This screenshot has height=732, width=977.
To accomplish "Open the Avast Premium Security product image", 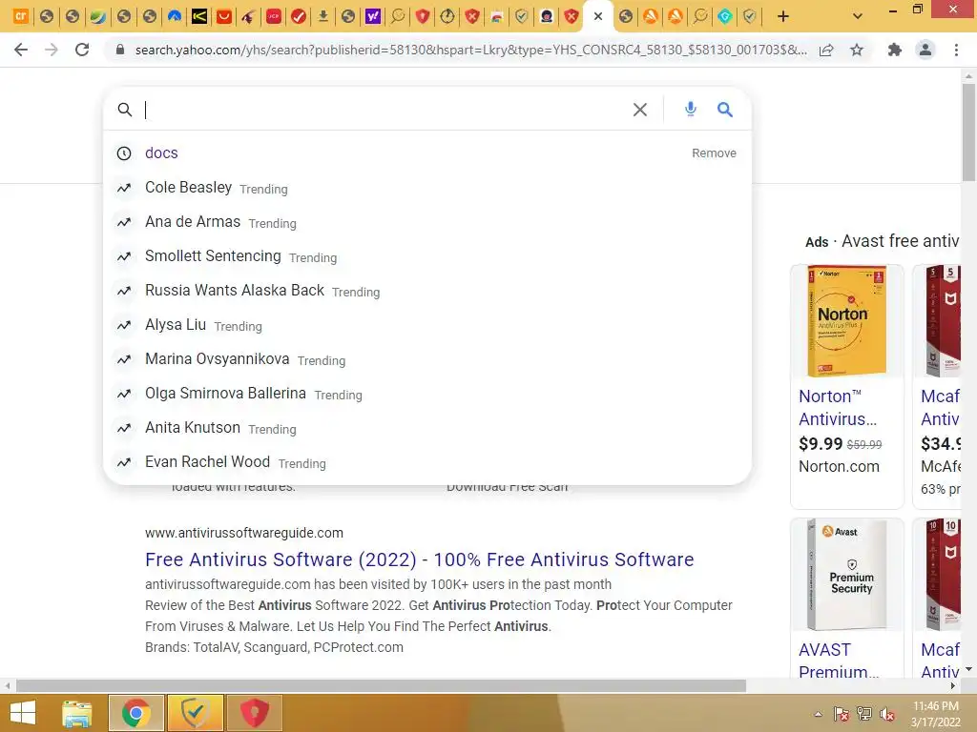I will click(847, 575).
